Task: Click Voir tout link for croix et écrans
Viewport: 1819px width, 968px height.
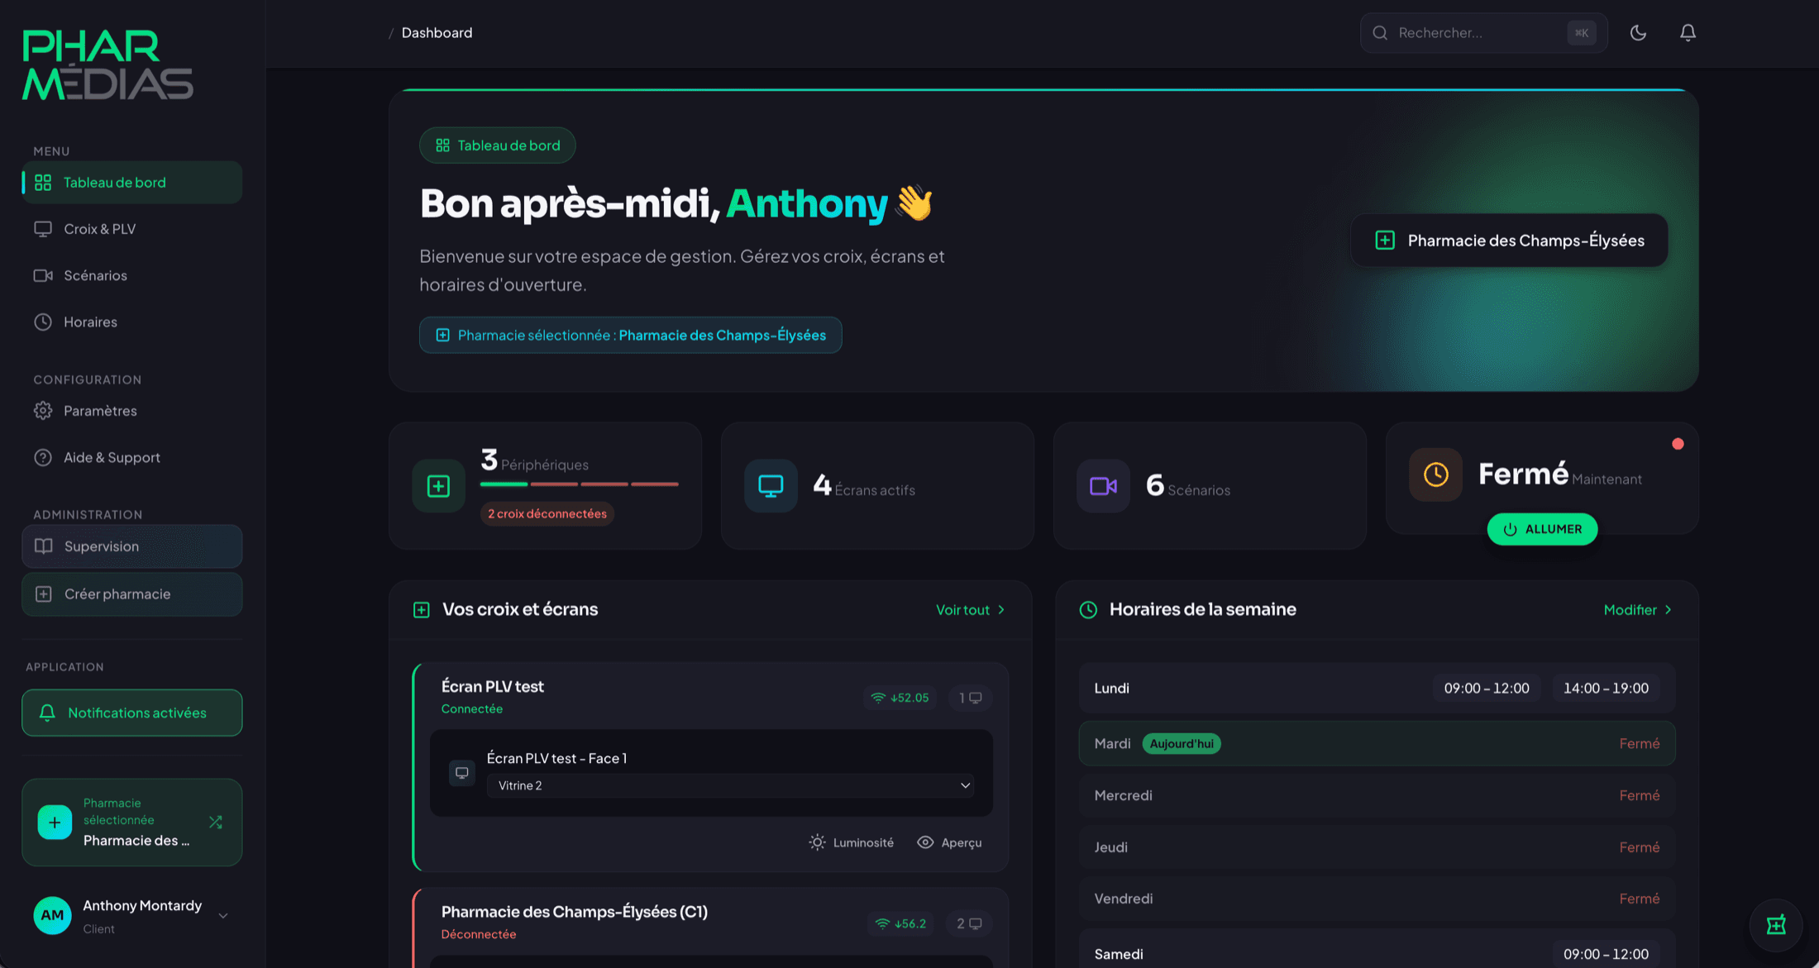Action: pos(970,609)
